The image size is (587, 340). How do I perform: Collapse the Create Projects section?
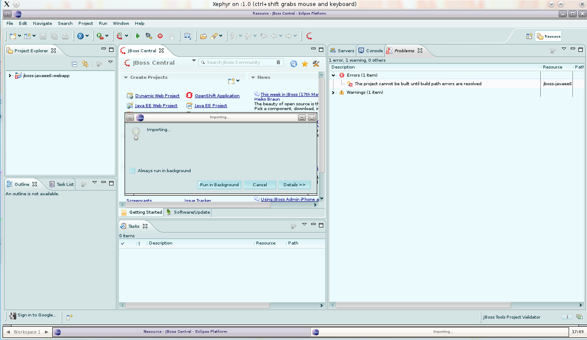[126, 78]
